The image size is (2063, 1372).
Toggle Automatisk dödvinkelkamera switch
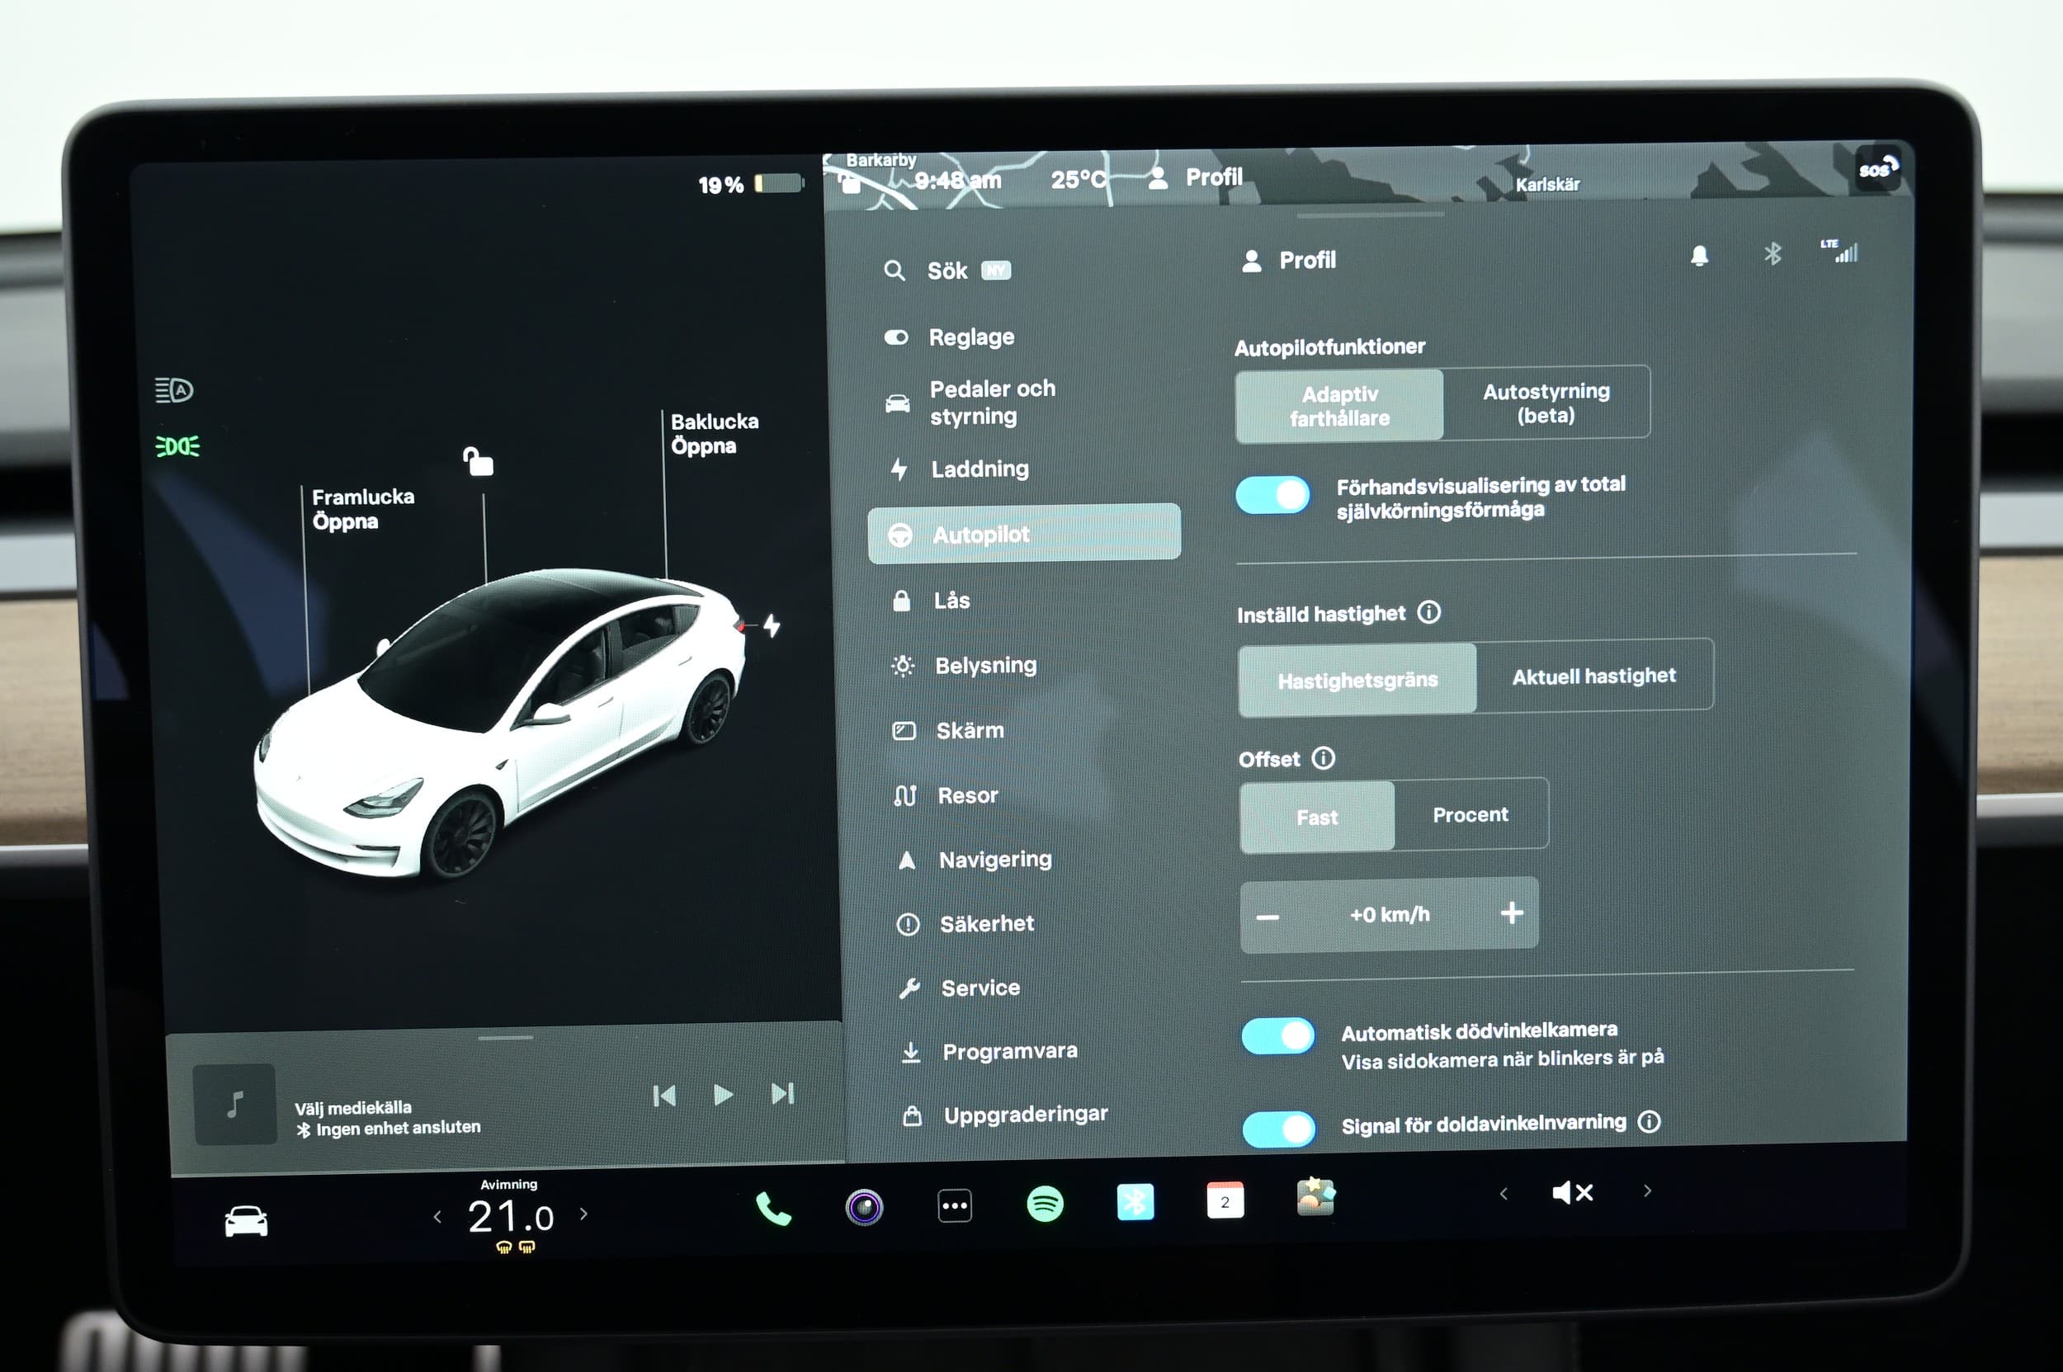1278,1037
